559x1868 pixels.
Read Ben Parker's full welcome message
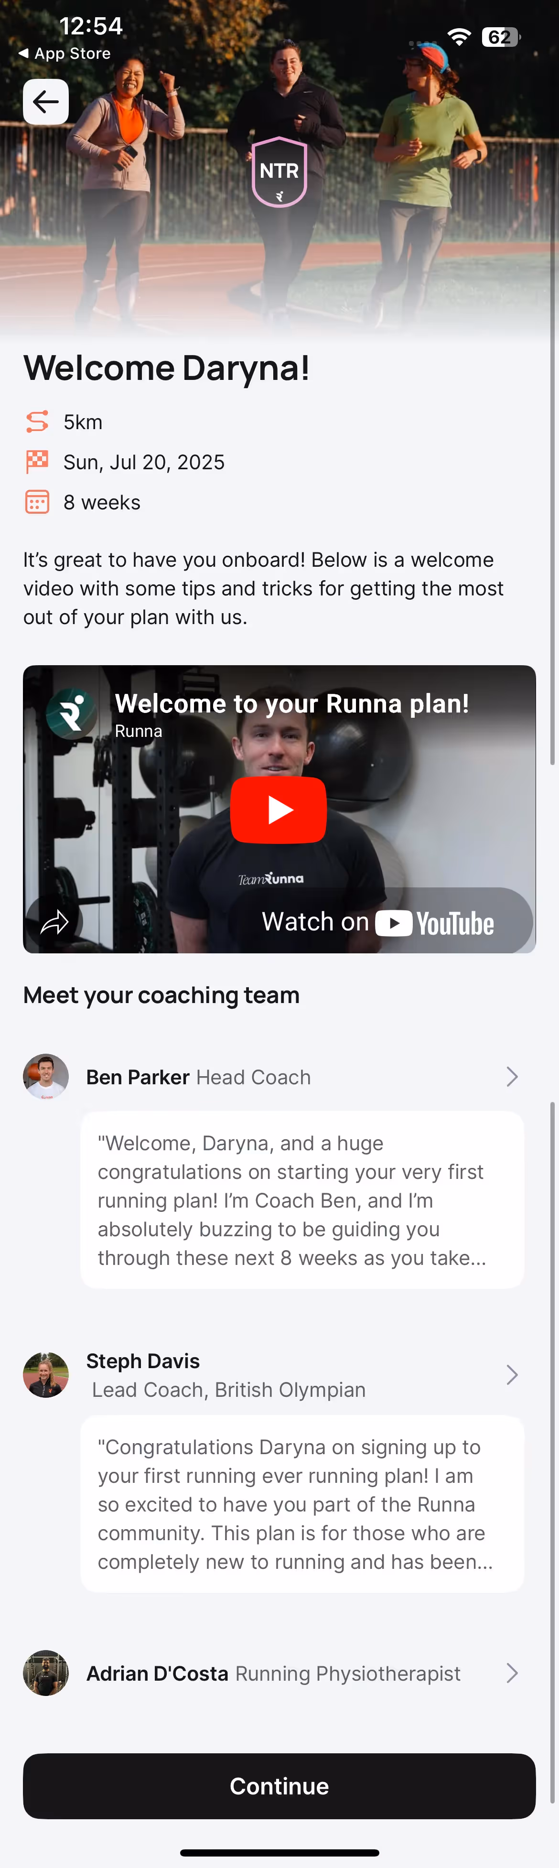pyautogui.click(x=302, y=1200)
